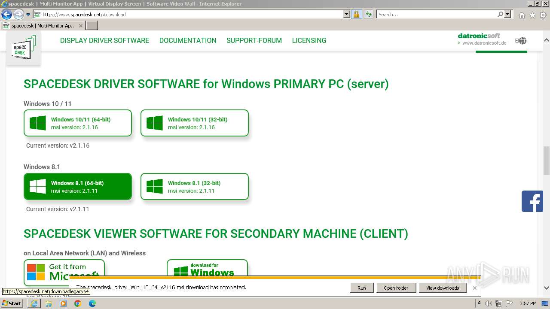Click the scrollbar up arrow

546,40
